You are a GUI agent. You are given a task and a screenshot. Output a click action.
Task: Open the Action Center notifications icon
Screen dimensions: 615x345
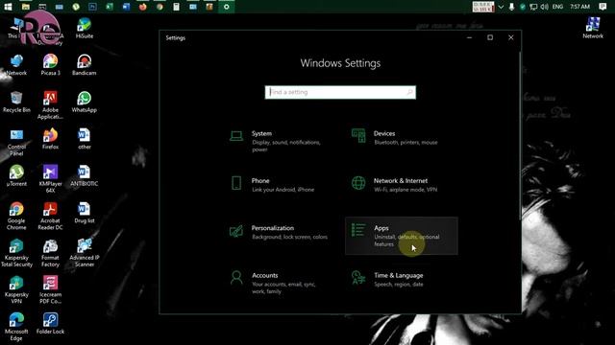pos(603,7)
